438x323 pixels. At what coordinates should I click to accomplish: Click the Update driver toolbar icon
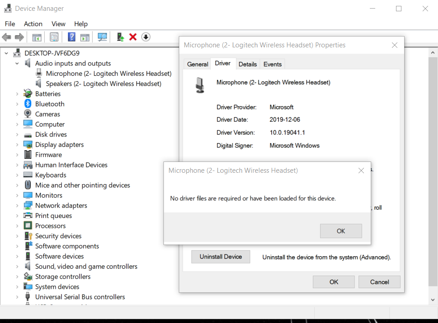[121, 37]
